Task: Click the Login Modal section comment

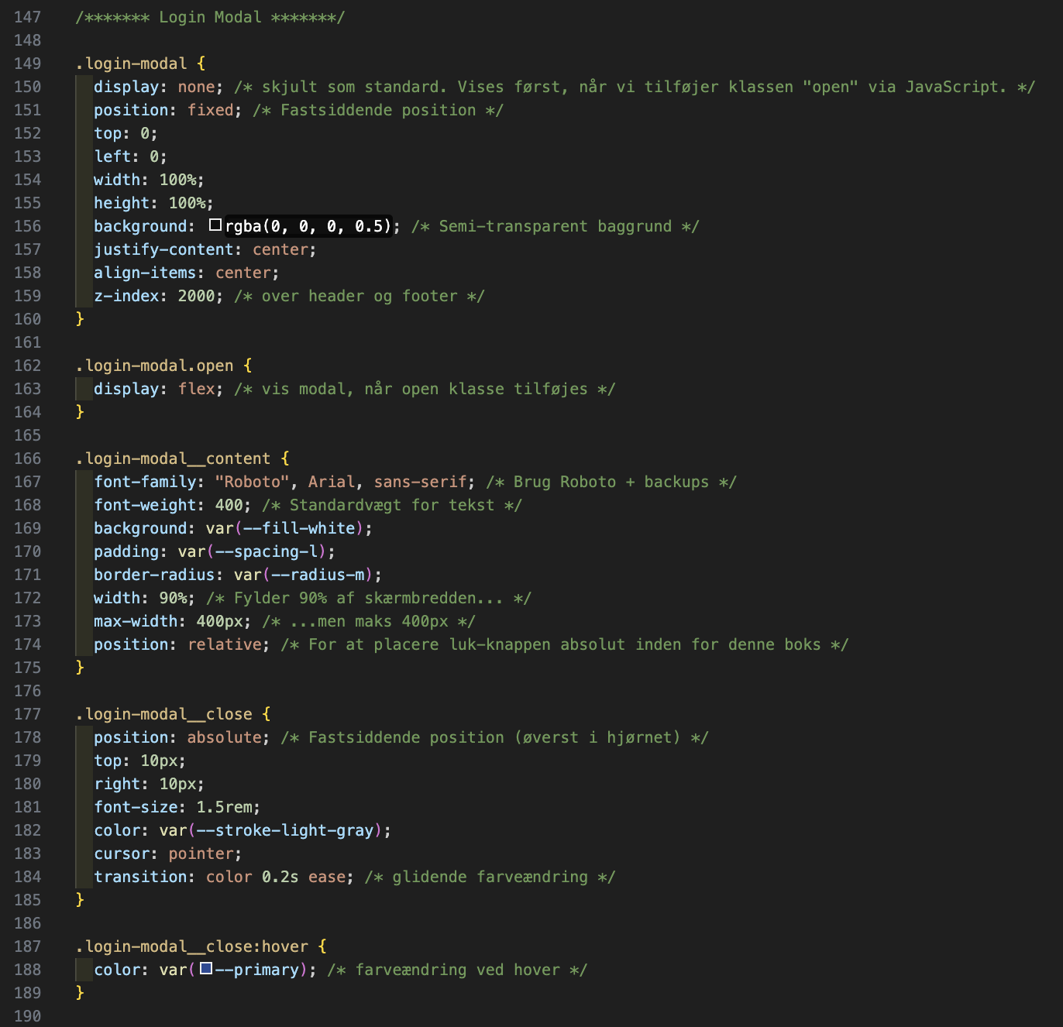Action: [x=210, y=17]
